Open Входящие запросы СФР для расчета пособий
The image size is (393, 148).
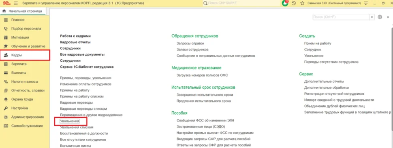[x=213, y=139]
